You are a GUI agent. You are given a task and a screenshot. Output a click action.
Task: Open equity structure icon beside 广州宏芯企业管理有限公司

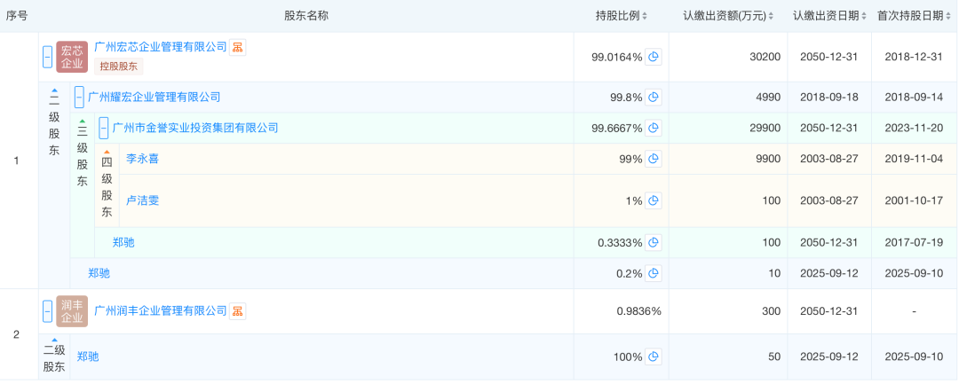(x=238, y=47)
